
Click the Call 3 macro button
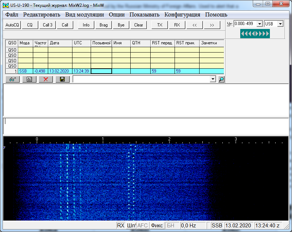point(47,25)
